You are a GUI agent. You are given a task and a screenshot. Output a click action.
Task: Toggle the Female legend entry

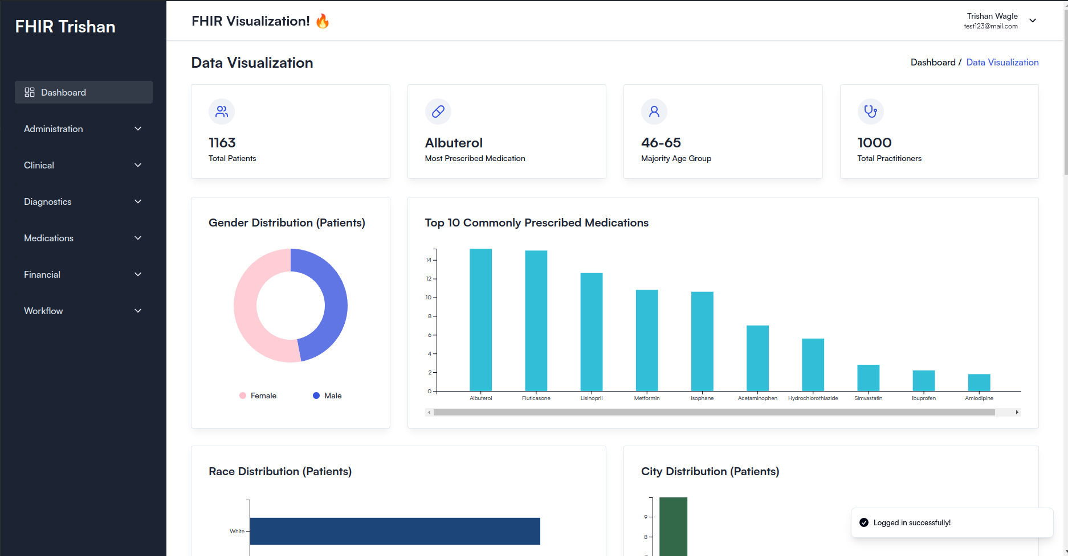(258, 396)
